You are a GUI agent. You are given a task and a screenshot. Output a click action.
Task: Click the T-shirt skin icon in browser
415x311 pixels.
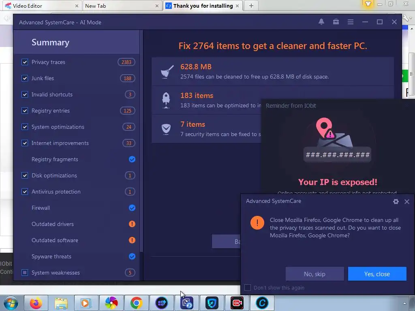click(368, 4)
